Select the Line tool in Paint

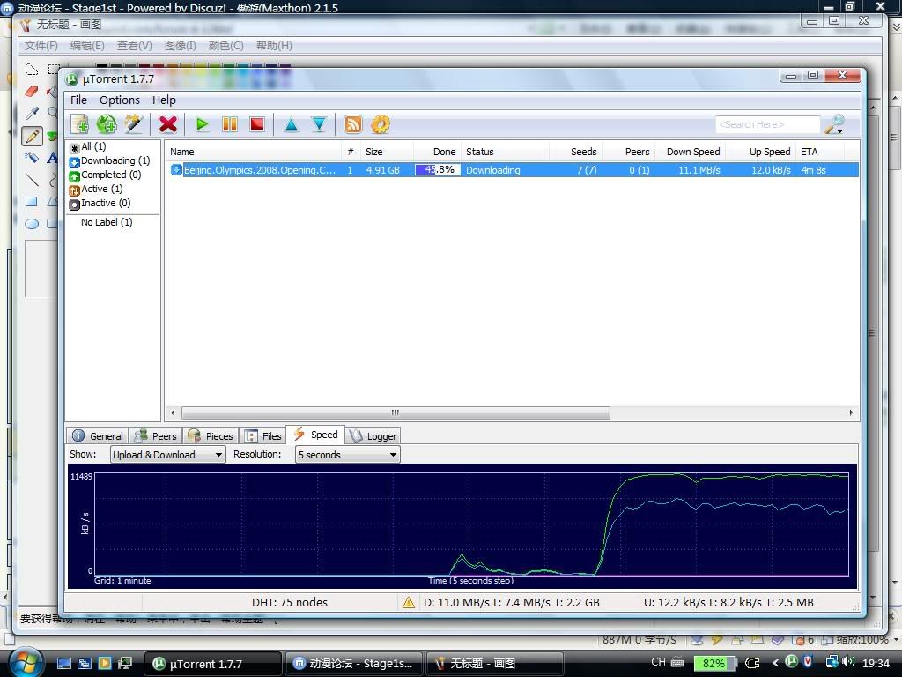click(x=32, y=180)
